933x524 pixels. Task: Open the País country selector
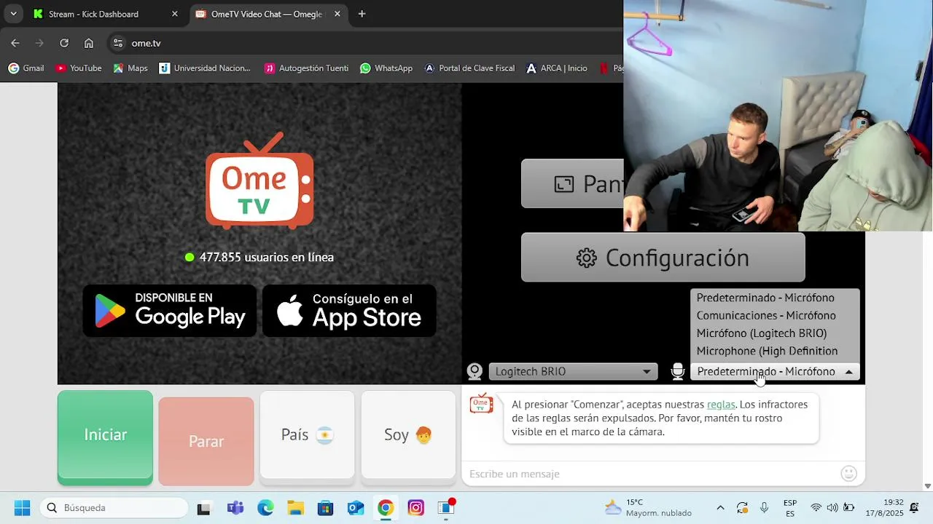pos(308,435)
